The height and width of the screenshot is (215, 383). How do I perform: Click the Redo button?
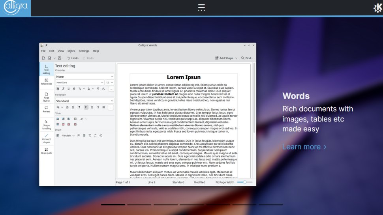(88, 58)
